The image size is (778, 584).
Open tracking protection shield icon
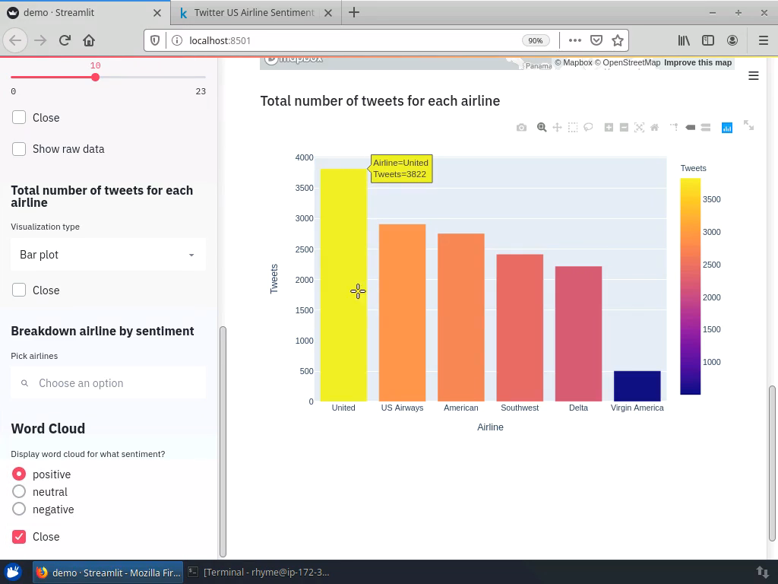[155, 40]
